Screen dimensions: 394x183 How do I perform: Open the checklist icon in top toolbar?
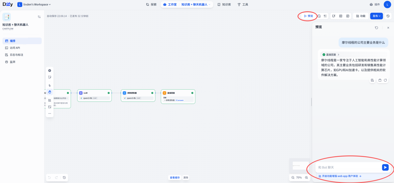coord(325,16)
